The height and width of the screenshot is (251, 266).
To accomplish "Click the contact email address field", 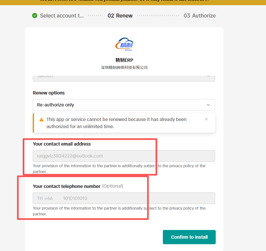I will point(124,156).
